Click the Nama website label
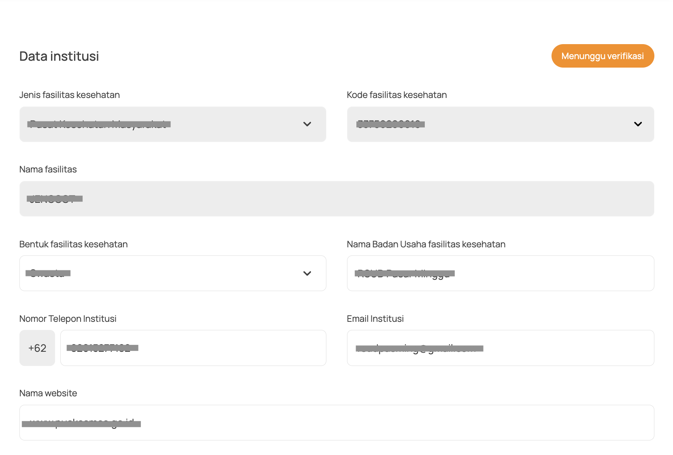Screen dimensions: 673x455 click(x=48, y=393)
